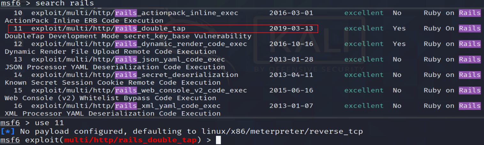Click rails_dynamic_render_code_exec module path
Image resolution: width=484 pixels, height=145 pixels.
pyautogui.click(x=139, y=44)
